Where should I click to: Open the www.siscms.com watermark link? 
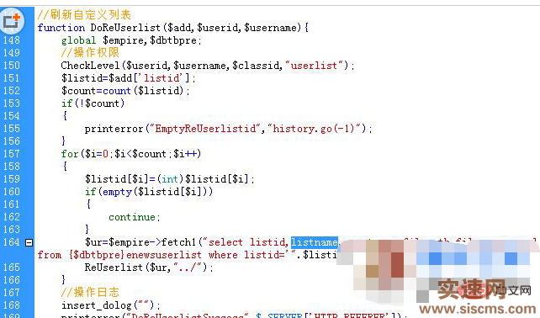pos(478,309)
